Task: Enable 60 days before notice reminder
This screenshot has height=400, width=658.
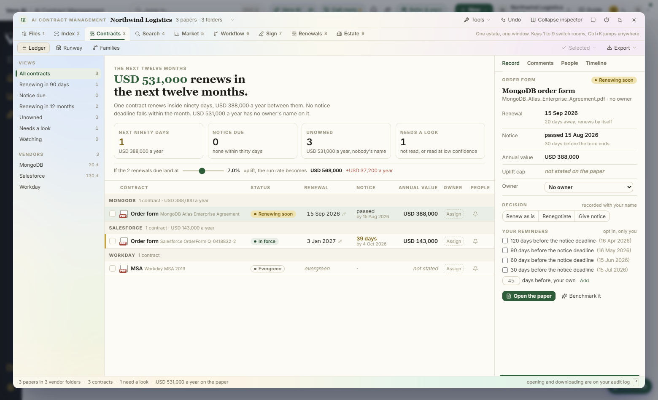Action: click(505, 260)
